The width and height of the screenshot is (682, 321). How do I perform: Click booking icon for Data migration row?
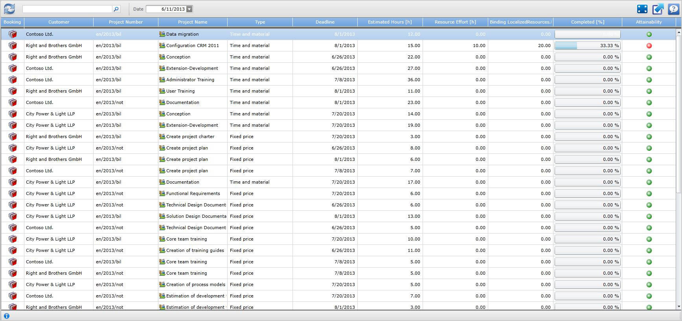pyautogui.click(x=13, y=34)
